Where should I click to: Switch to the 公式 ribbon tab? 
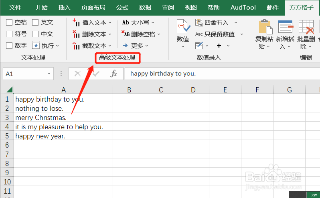(x=122, y=8)
